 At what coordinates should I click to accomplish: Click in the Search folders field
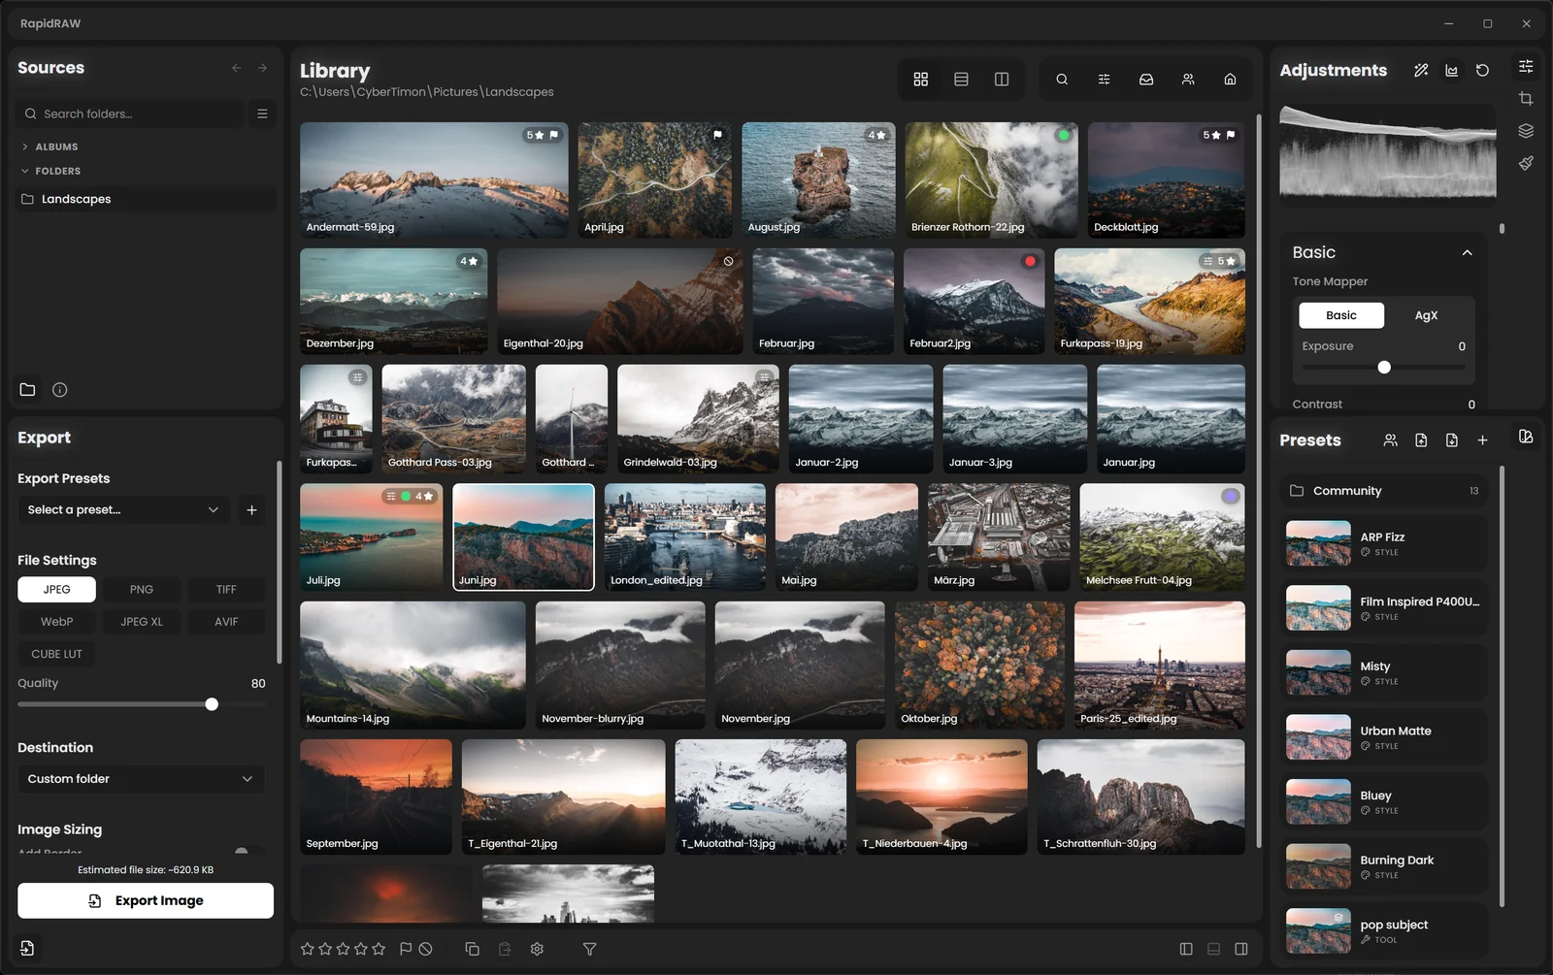pyautogui.click(x=130, y=114)
